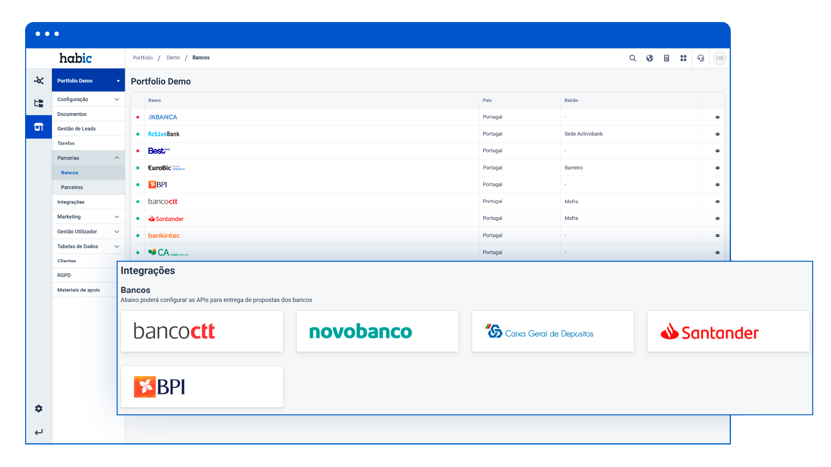The height and width of the screenshot is (467, 831).
Task: Toggle eye icon for EuroBic row
Action: [x=717, y=168]
